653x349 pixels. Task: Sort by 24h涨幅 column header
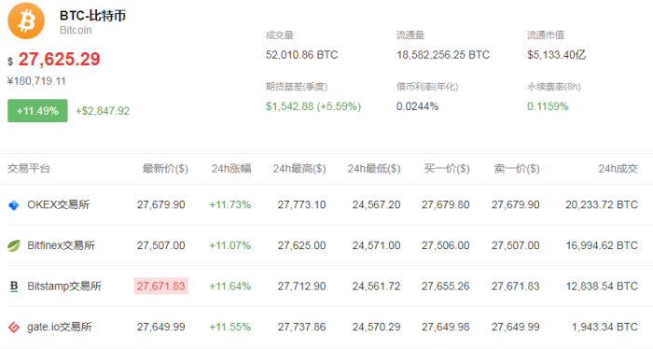coord(231,169)
